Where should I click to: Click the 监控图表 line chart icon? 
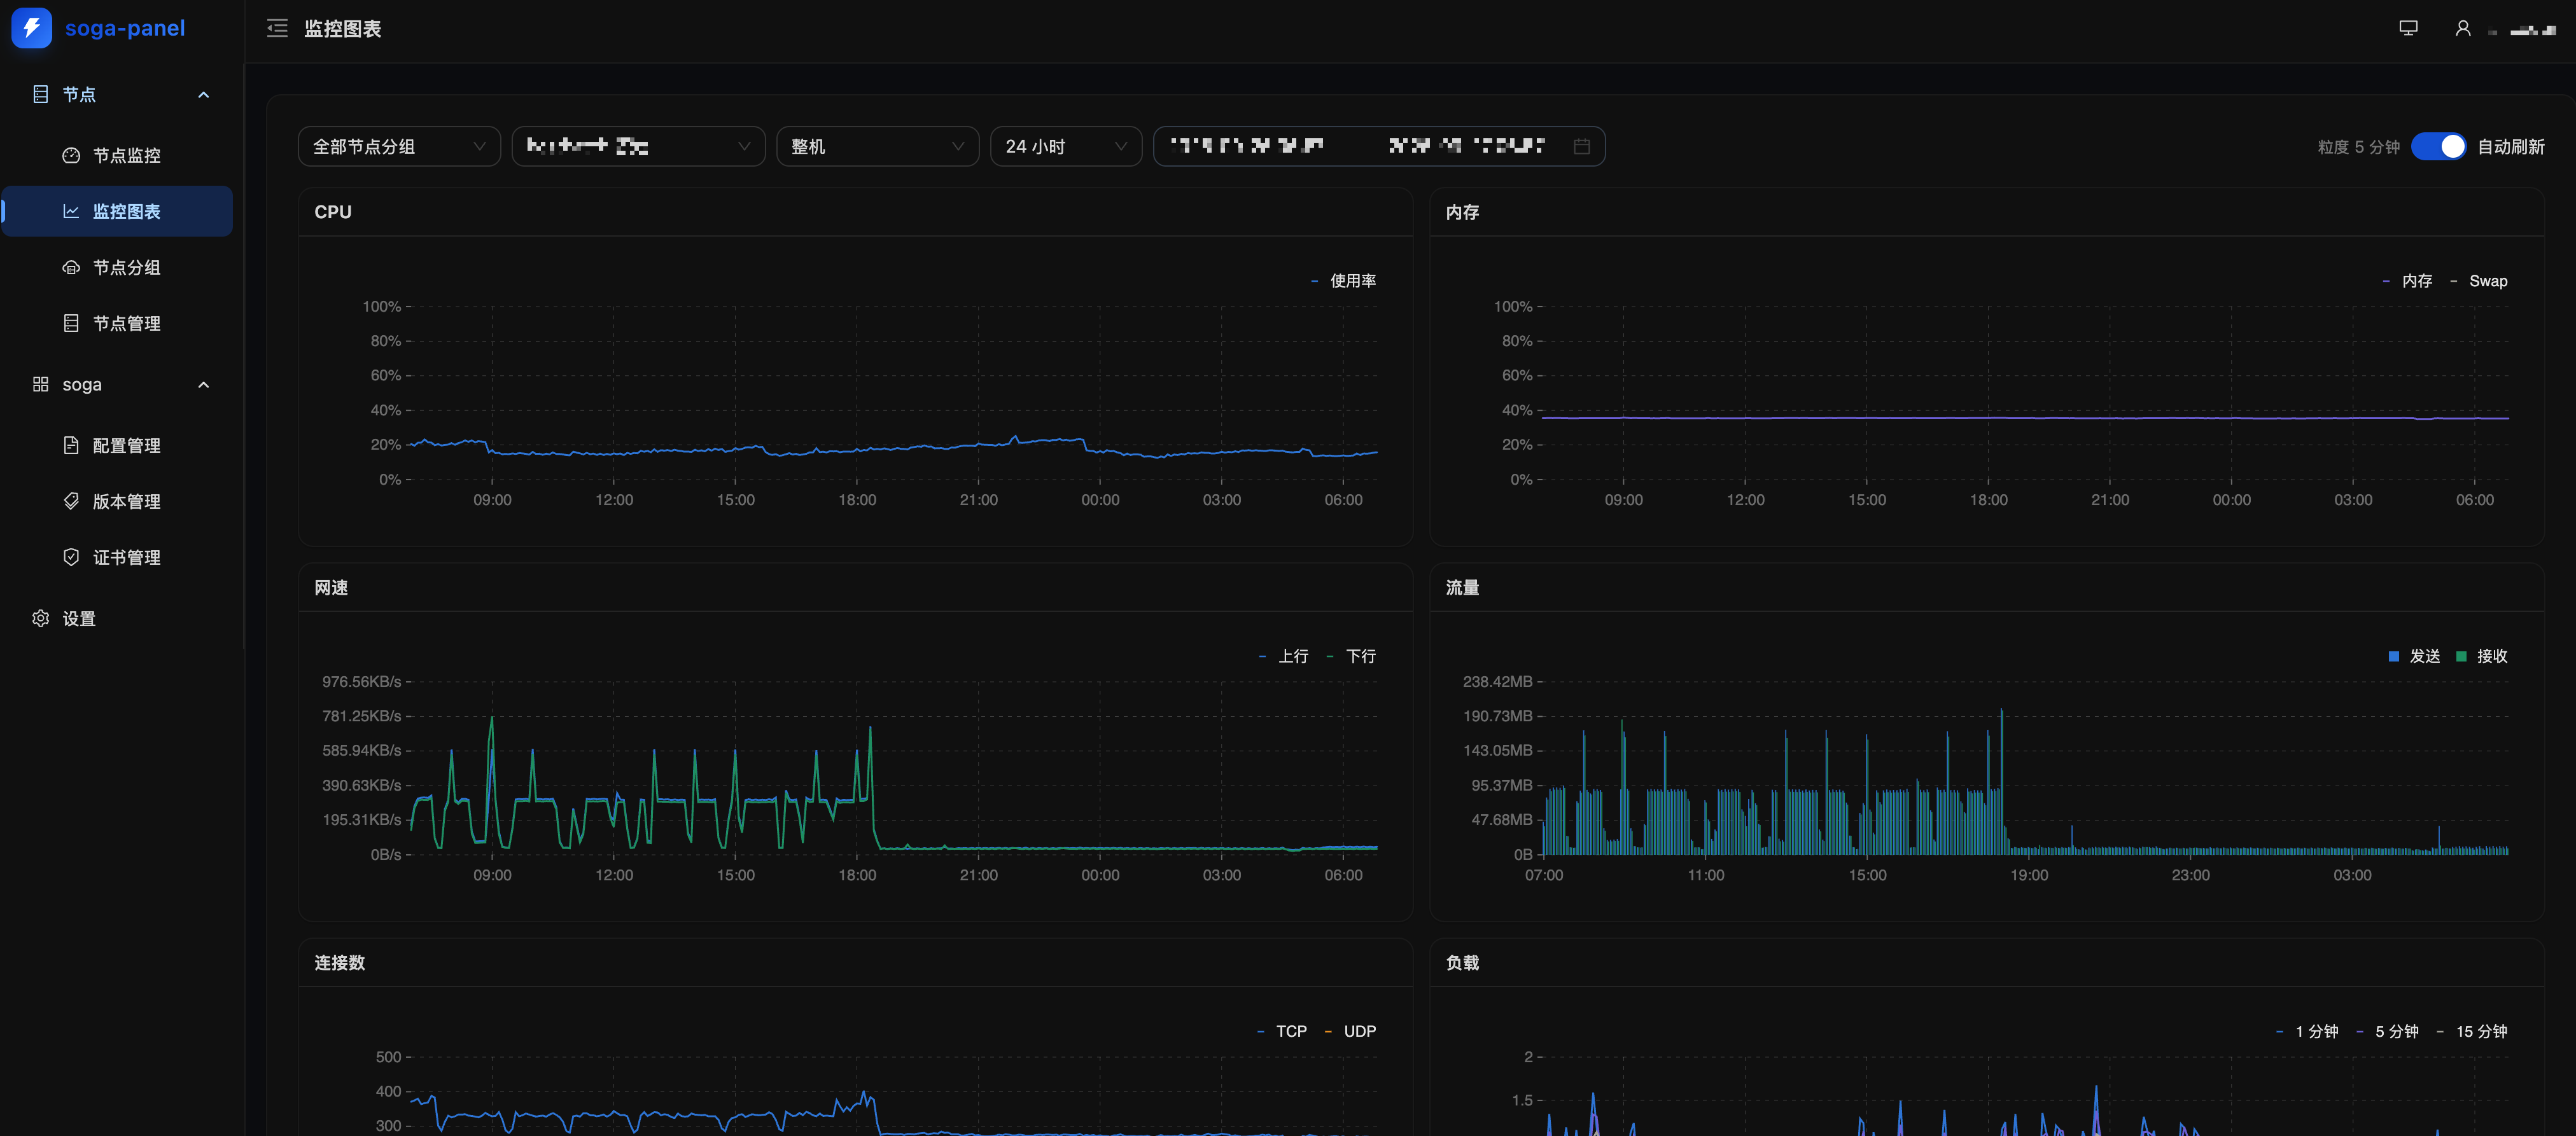(71, 212)
